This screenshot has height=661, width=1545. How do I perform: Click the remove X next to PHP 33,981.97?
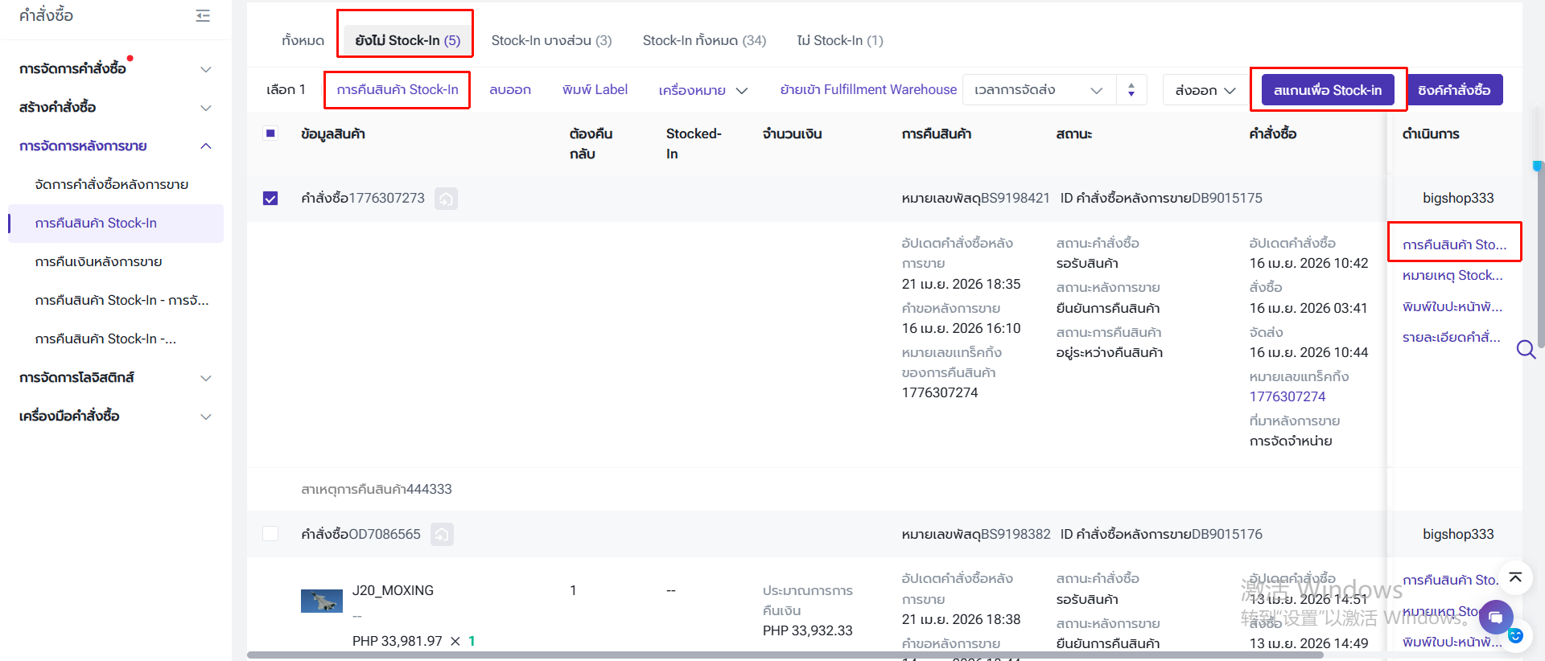tap(455, 641)
